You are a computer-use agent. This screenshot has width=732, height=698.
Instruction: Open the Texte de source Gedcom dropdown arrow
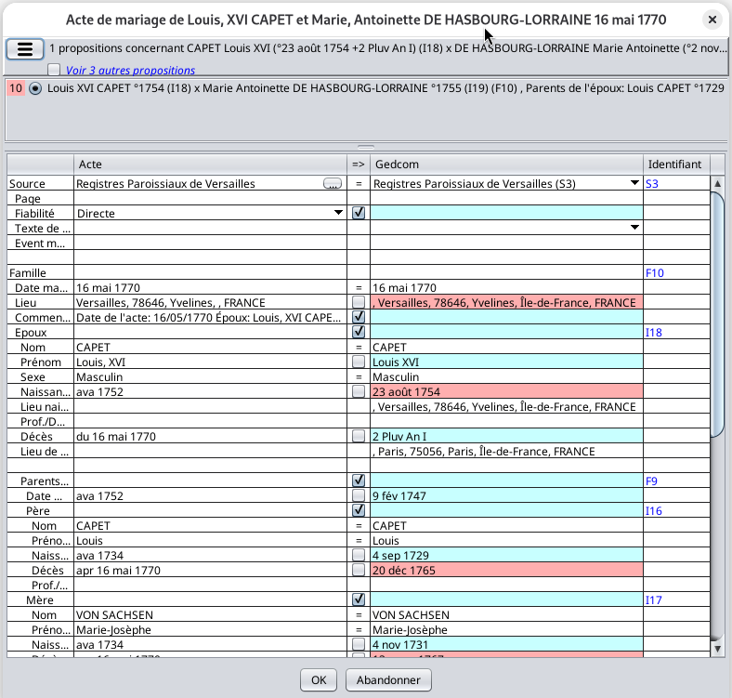click(634, 228)
